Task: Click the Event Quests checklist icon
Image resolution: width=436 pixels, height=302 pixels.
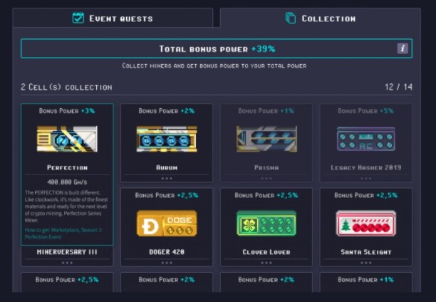Action: point(78,18)
